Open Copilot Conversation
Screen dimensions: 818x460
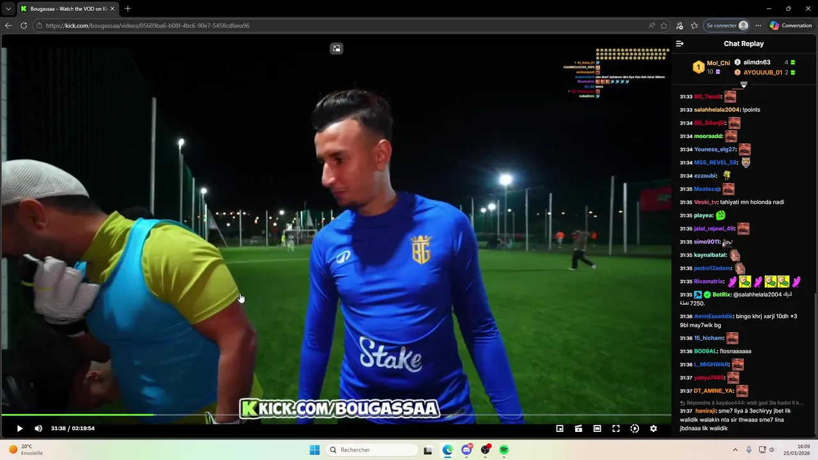point(791,26)
